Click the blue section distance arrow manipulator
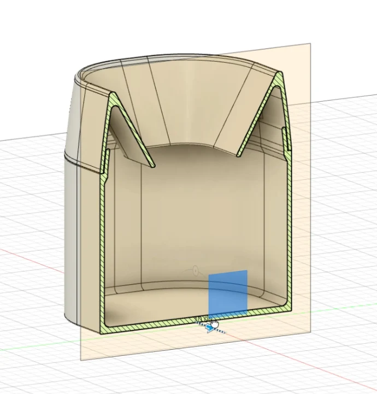The width and height of the screenshot is (377, 394). [x=209, y=328]
